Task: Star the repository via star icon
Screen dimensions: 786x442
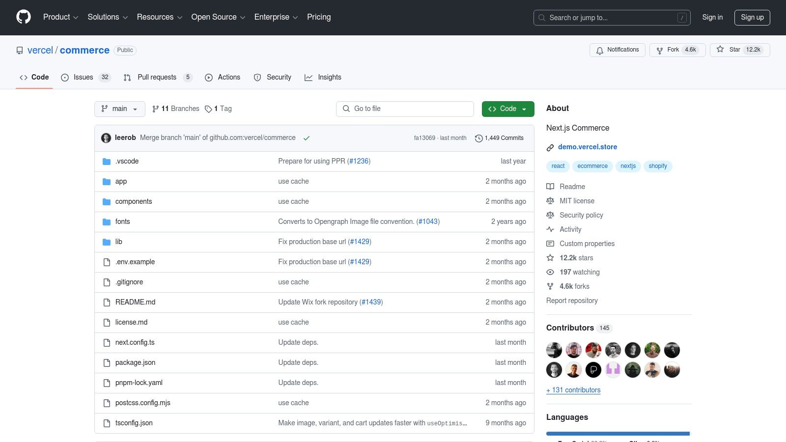Action: (720, 50)
